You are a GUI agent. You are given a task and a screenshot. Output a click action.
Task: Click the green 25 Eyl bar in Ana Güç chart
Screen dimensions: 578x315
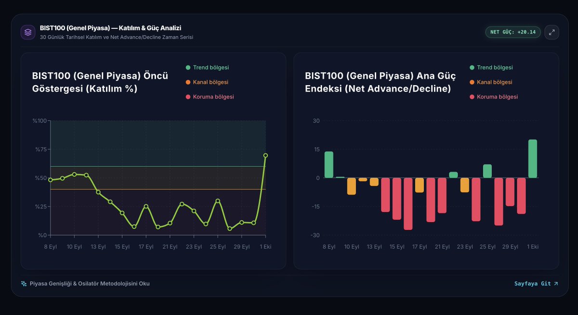tap(487, 171)
